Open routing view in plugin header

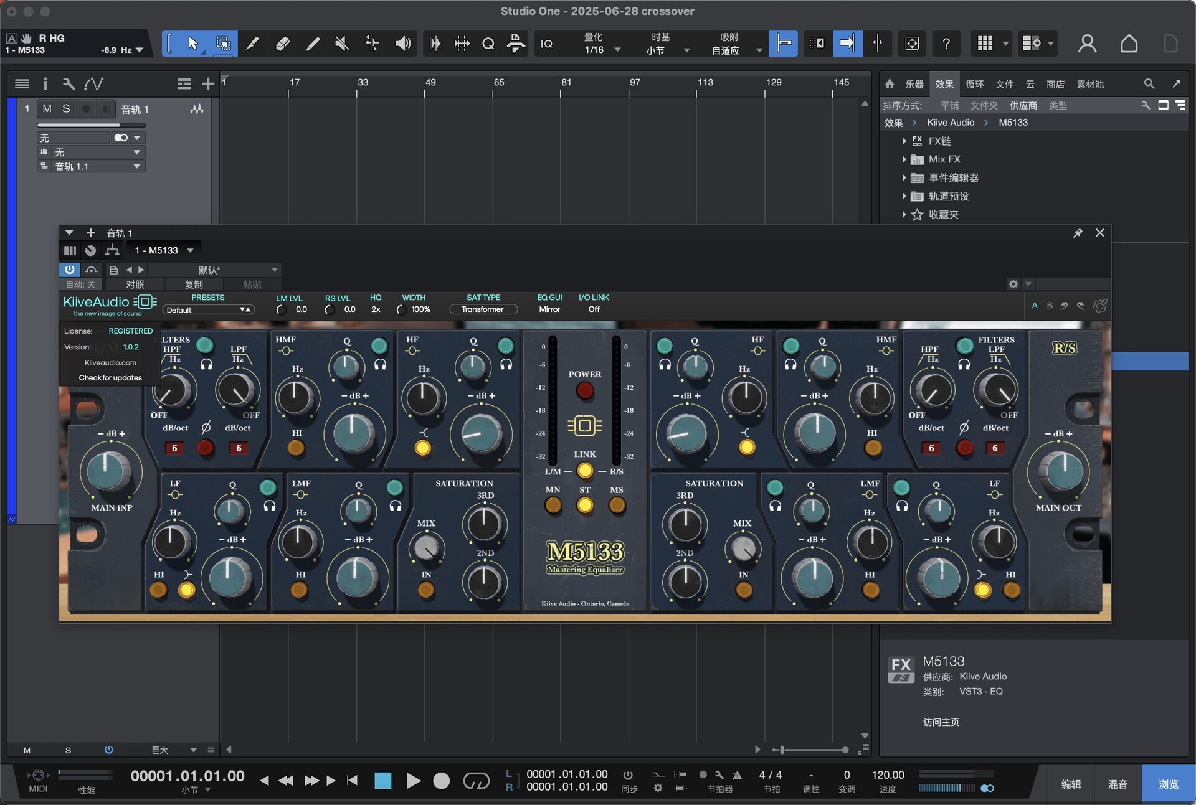112,250
